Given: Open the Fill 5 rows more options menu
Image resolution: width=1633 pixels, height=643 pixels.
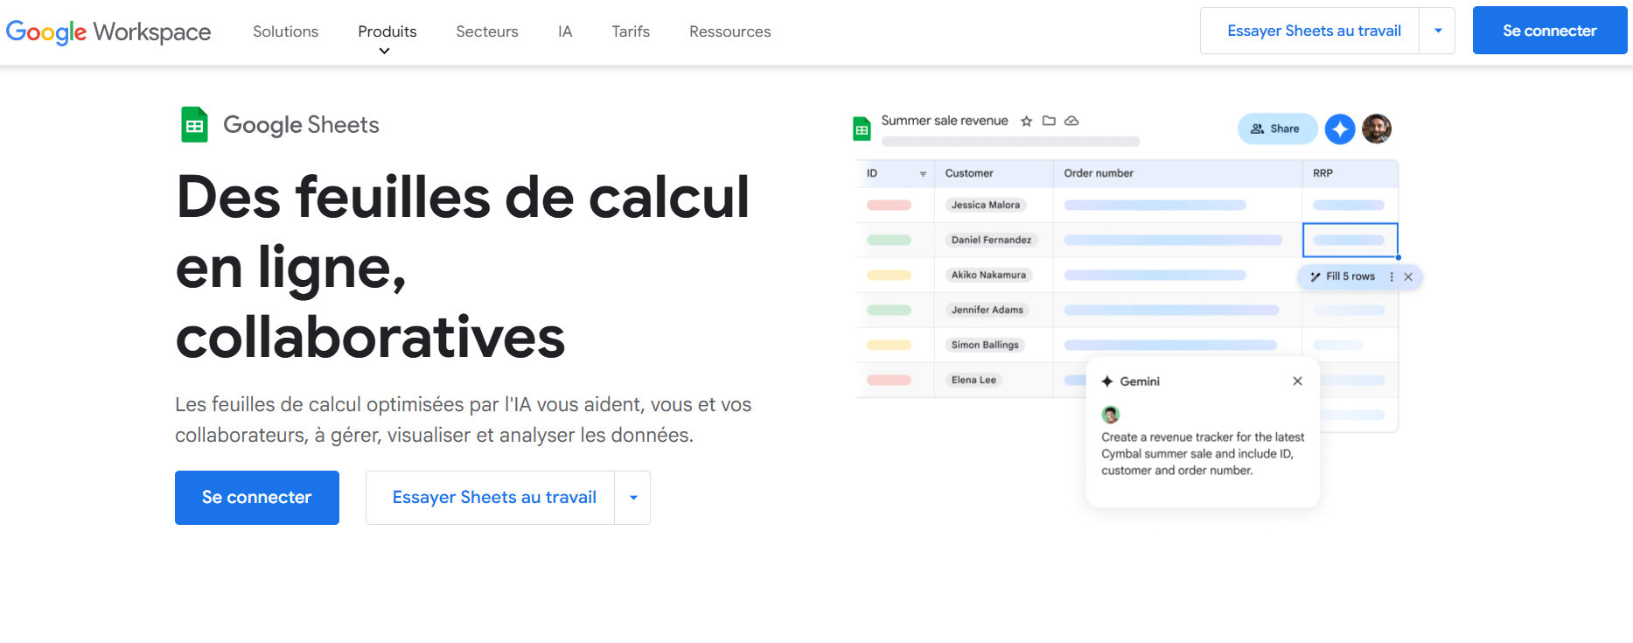Looking at the screenshot, I should coord(1392,276).
